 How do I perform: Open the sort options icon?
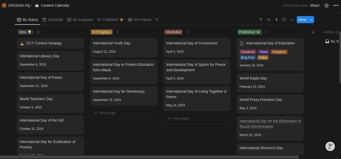tap(268, 20)
